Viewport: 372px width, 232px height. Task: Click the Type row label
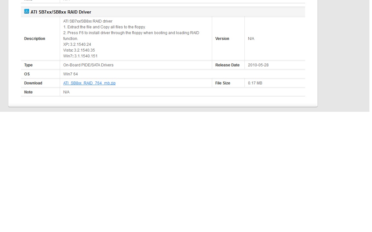click(28, 65)
